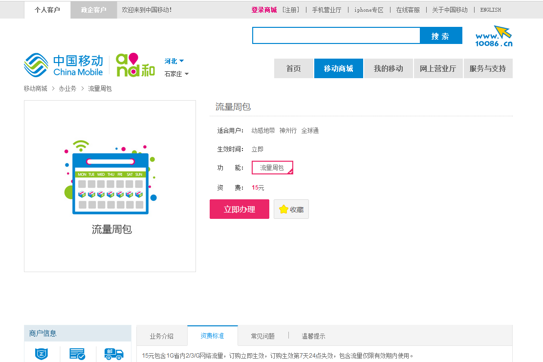Image resolution: width=543 pixels, height=362 pixels.
Task: Click the checklist with checkmark icon
Action: tap(77, 354)
